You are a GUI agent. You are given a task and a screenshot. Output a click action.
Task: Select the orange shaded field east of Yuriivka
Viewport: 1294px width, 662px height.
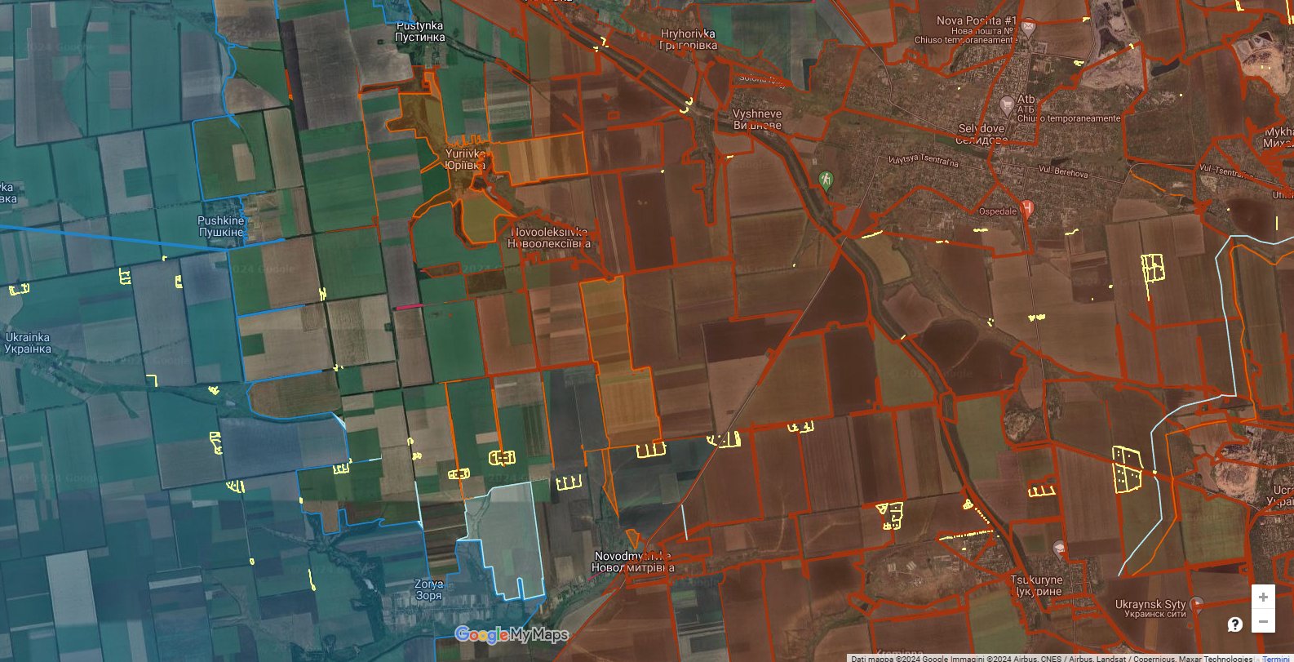[x=541, y=158]
